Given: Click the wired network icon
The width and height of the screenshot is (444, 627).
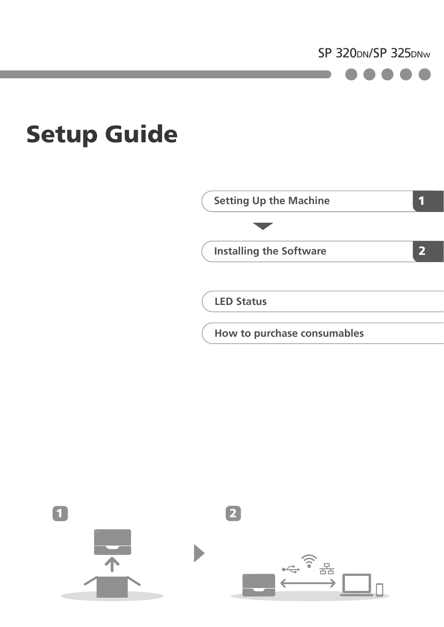Looking at the screenshot, I should (x=327, y=569).
